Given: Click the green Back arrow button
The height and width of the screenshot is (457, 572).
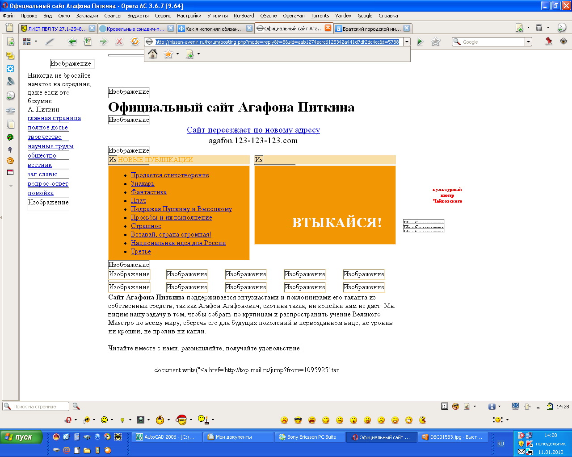Looking at the screenshot, I should [x=72, y=42].
